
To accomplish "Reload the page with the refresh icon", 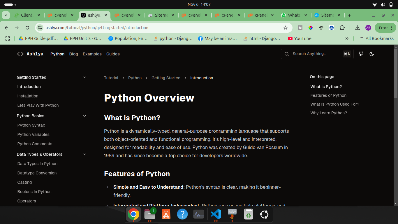I will pyautogui.click(x=27, y=28).
